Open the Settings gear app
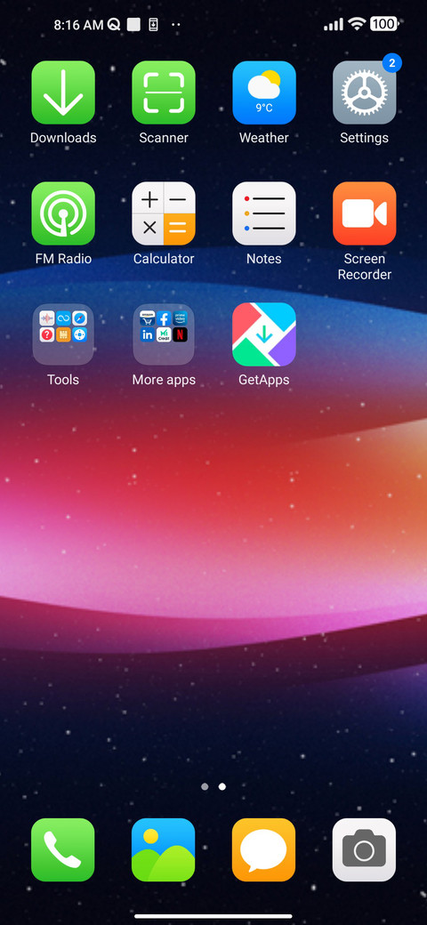The height and width of the screenshot is (925, 427). click(364, 92)
